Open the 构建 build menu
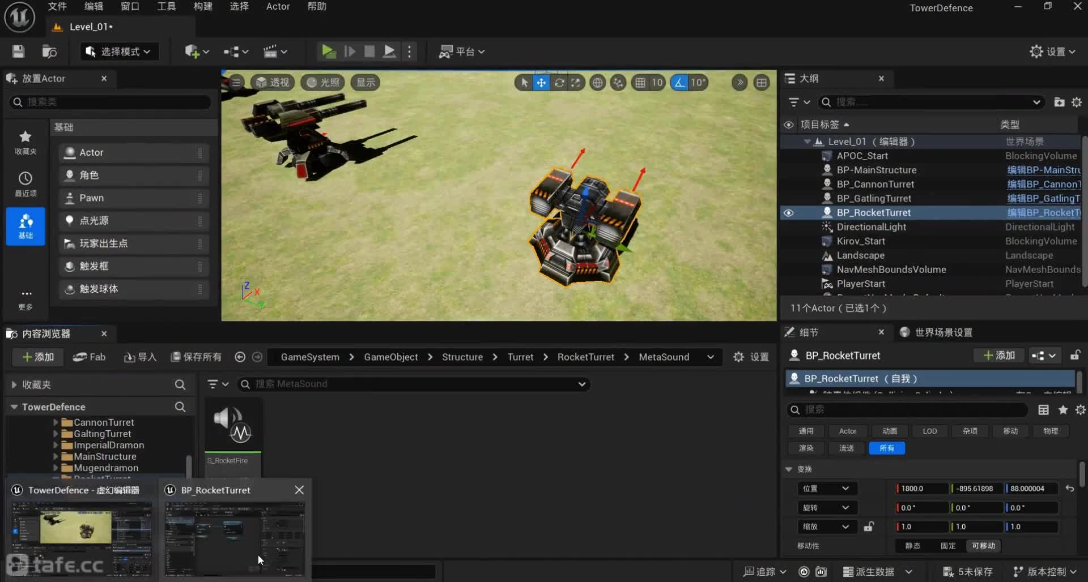1088x582 pixels. [202, 7]
